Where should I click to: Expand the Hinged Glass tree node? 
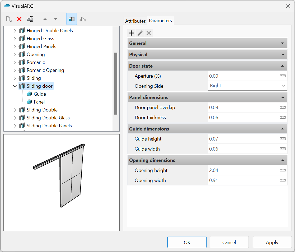15,38
